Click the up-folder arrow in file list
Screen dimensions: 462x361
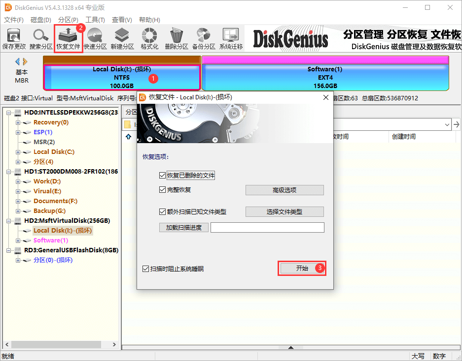[x=129, y=136]
